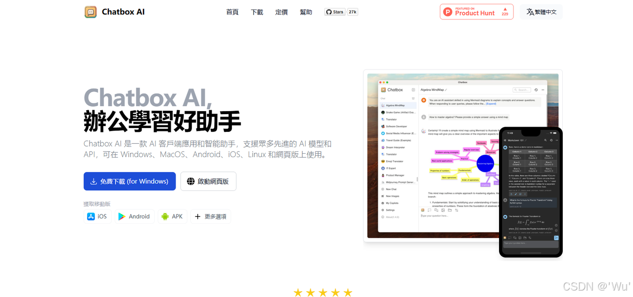
Task: Click New Images in preview sidebar
Action: pos(398,196)
